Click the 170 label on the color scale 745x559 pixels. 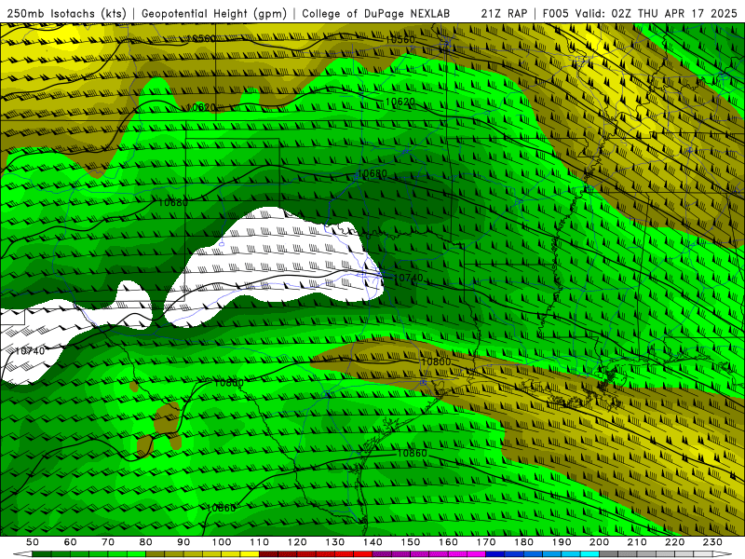(x=486, y=542)
